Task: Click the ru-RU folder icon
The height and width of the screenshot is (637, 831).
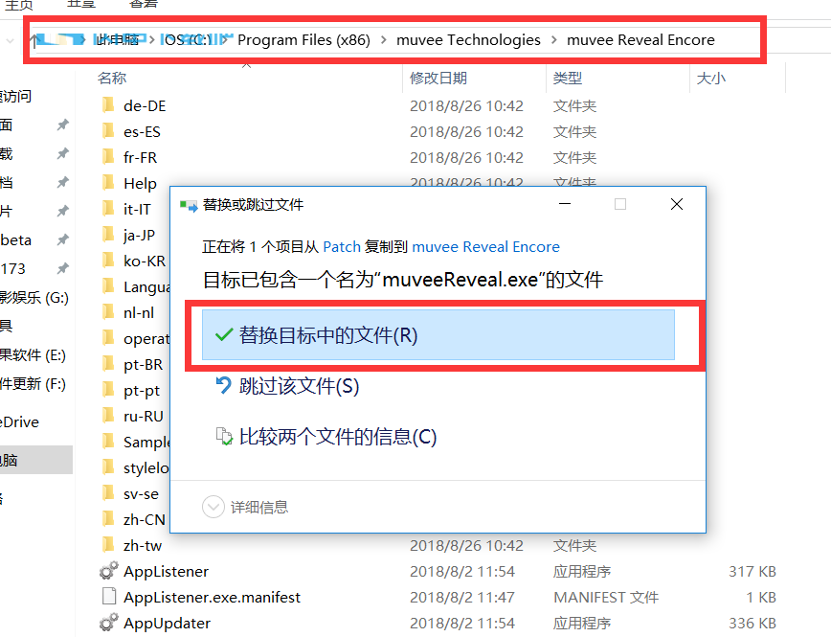Action: point(108,416)
